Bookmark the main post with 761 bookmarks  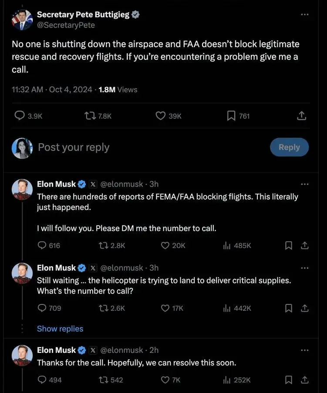[x=231, y=116]
